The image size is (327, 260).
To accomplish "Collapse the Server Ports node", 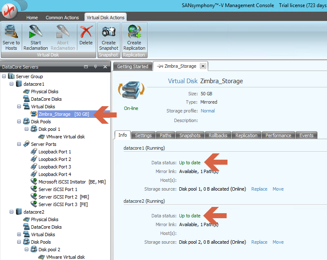I will (19, 144).
